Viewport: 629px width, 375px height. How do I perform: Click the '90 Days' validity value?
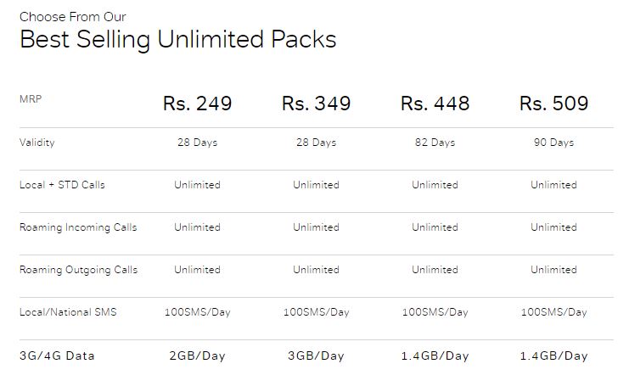tap(553, 143)
